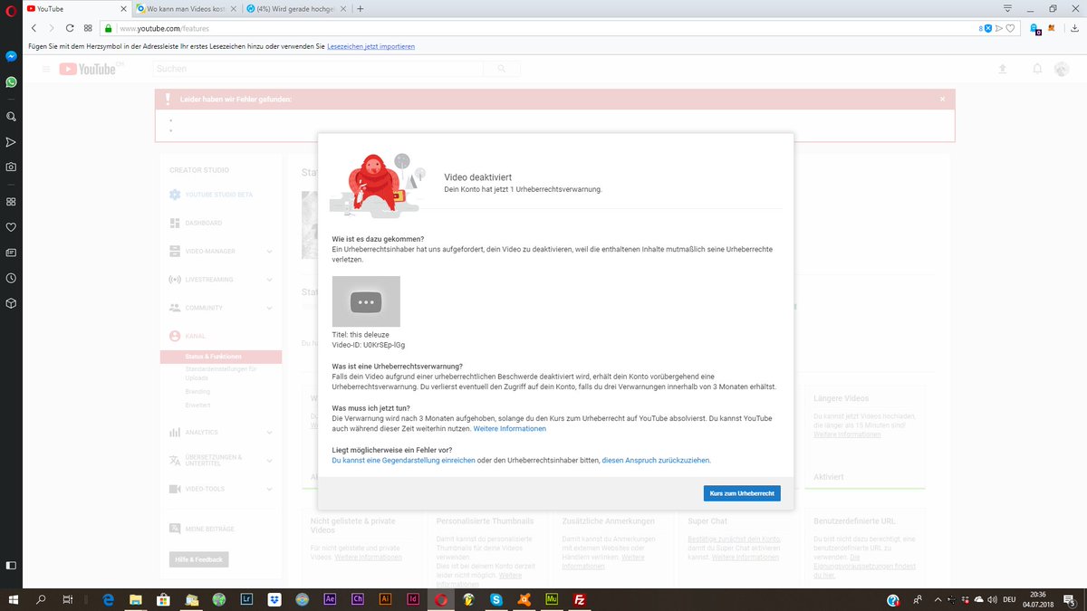Screen dimensions: 1087x611
Task: Click 'Du kannst eine Gegendarstellung einreichen' link
Action: 404,460
